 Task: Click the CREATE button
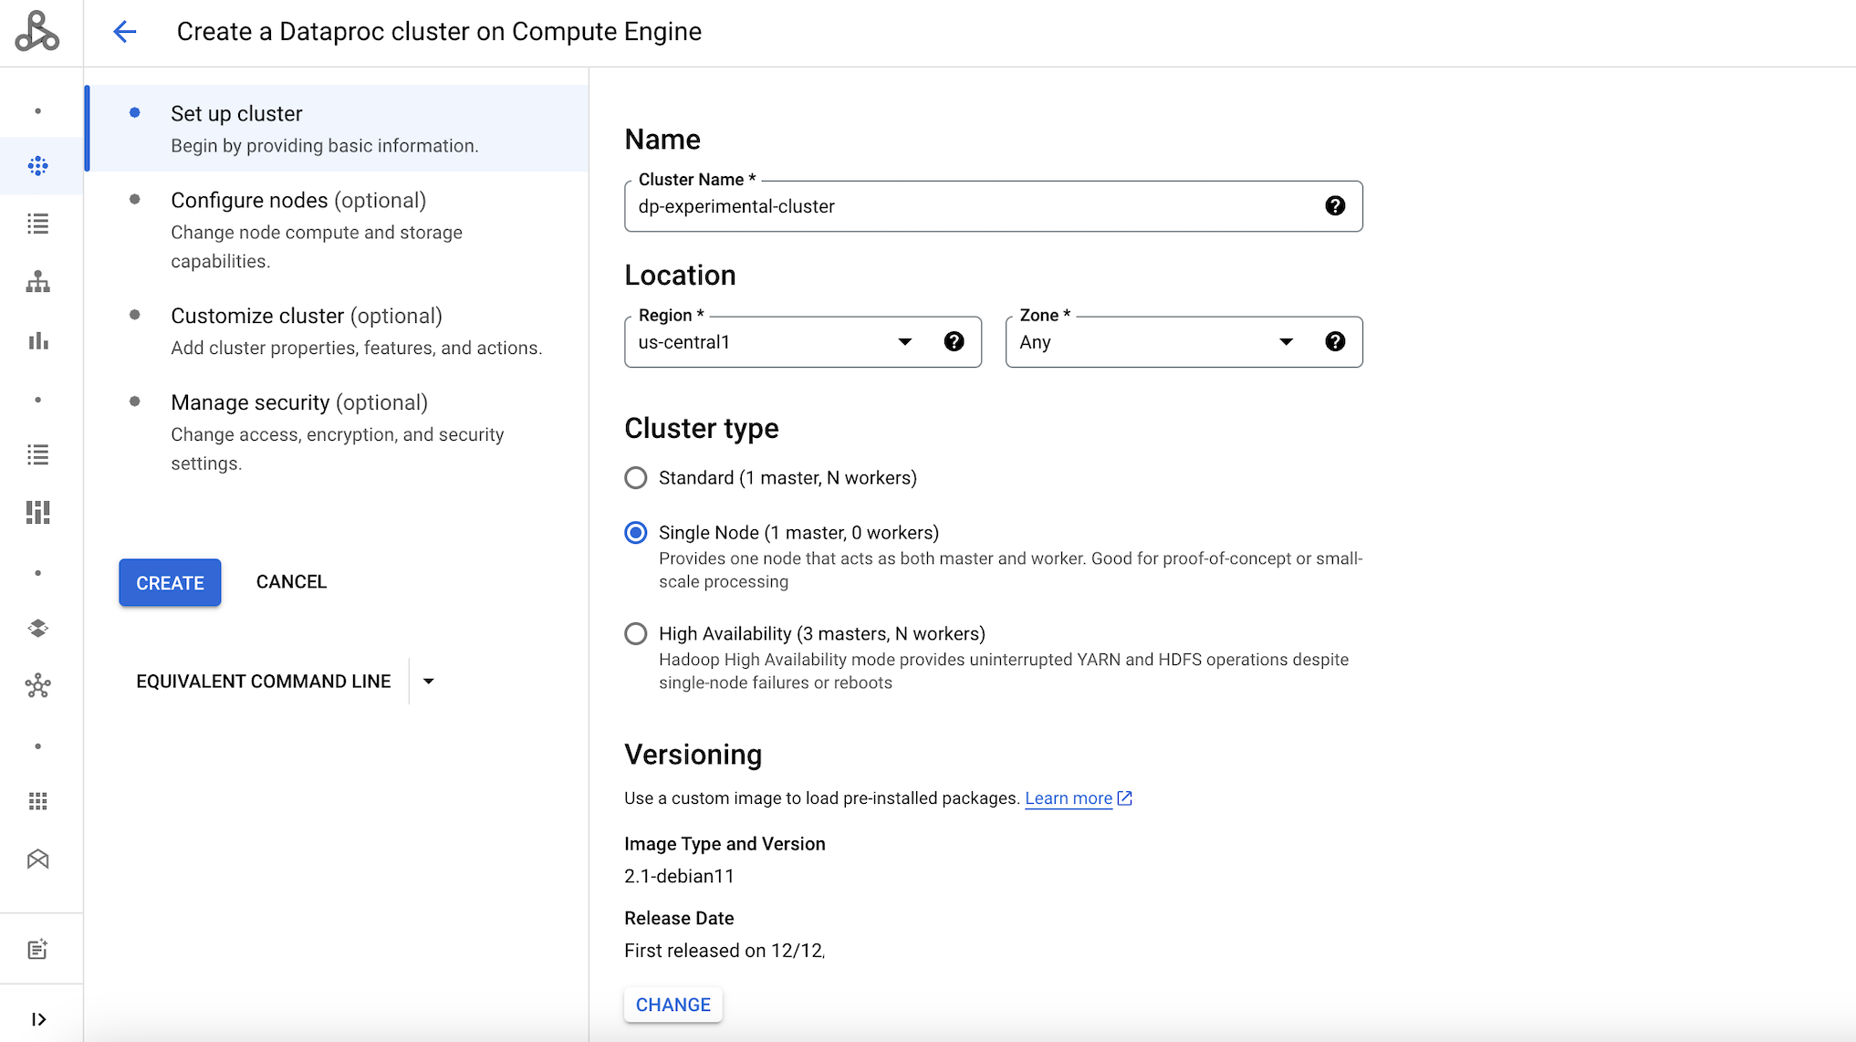pos(170,583)
